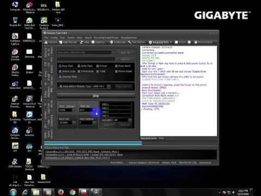The height and width of the screenshot is (196, 261).
Task: Open the TeamViewer desktop shortcut
Action: 29,117
